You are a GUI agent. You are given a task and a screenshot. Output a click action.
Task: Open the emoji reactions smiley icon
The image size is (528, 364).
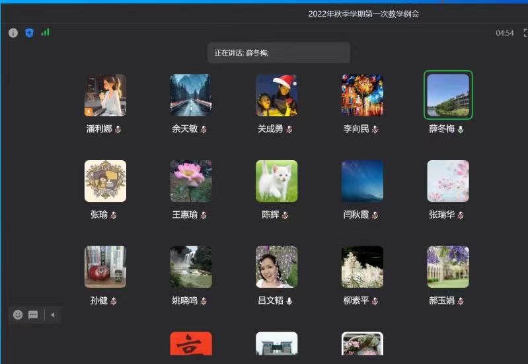[x=18, y=315]
